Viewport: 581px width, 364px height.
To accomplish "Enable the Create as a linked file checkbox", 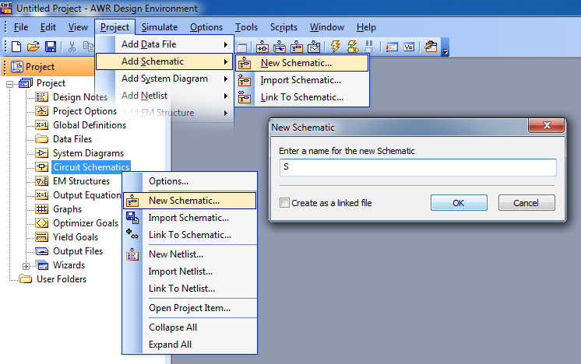I will (x=284, y=203).
